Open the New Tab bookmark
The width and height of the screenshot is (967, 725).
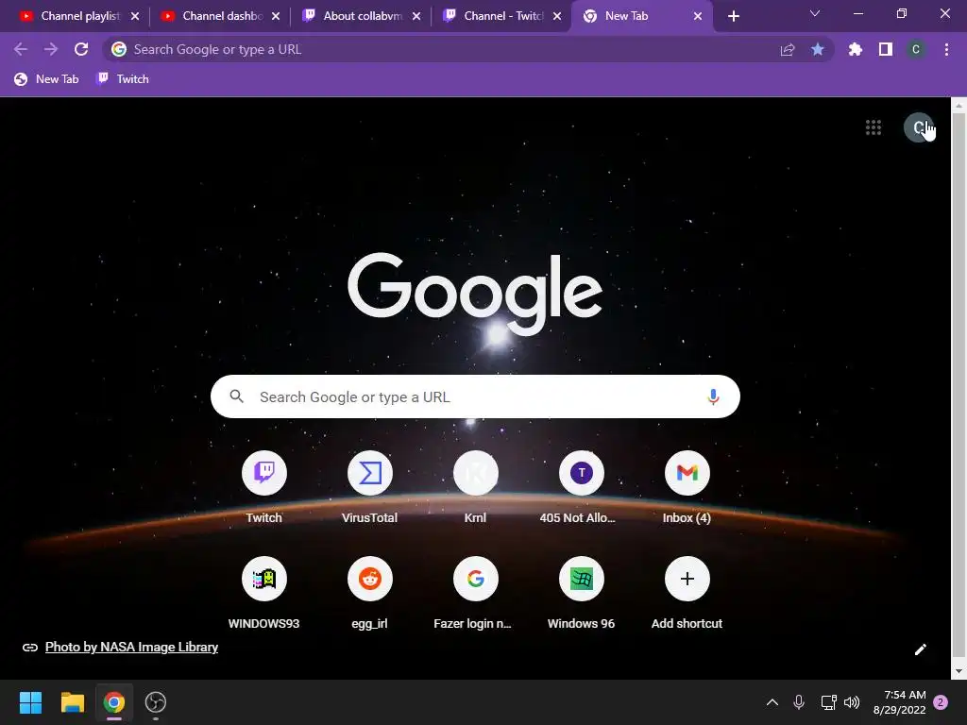pos(47,79)
